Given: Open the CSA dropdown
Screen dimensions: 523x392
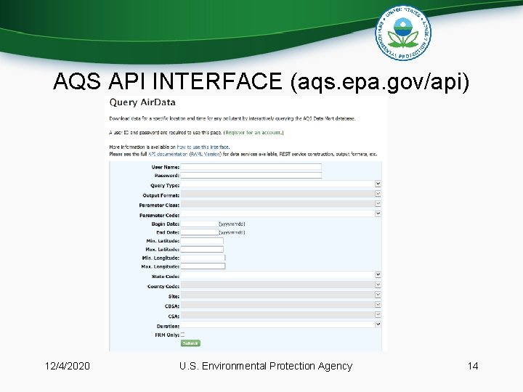Looking at the screenshot, I should point(281,315).
